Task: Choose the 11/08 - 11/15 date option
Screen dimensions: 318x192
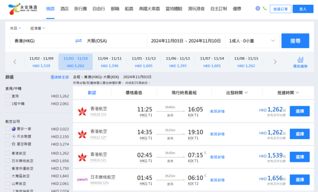Action: tap(246, 62)
